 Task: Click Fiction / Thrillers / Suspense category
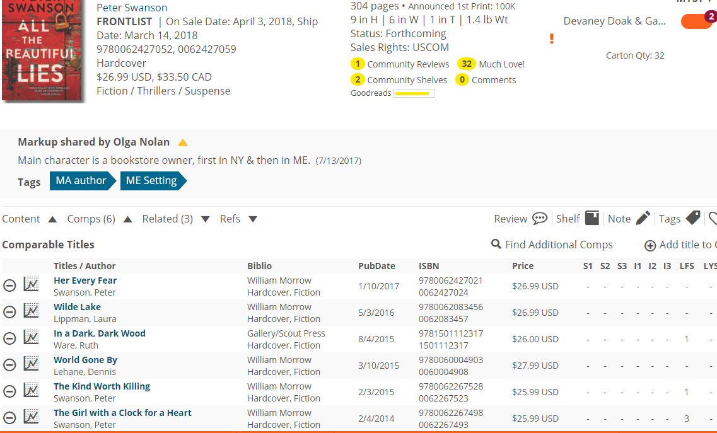tap(163, 91)
